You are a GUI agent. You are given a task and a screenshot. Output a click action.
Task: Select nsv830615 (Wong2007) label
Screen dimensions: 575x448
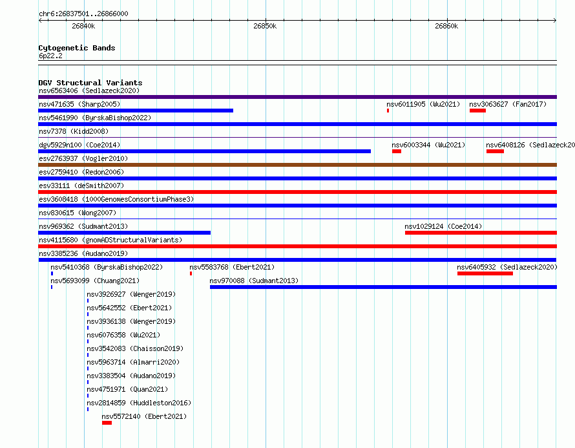(x=78, y=213)
